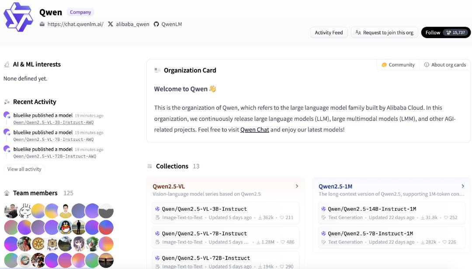Click the 125 team members count
472x269 pixels.
68,193
